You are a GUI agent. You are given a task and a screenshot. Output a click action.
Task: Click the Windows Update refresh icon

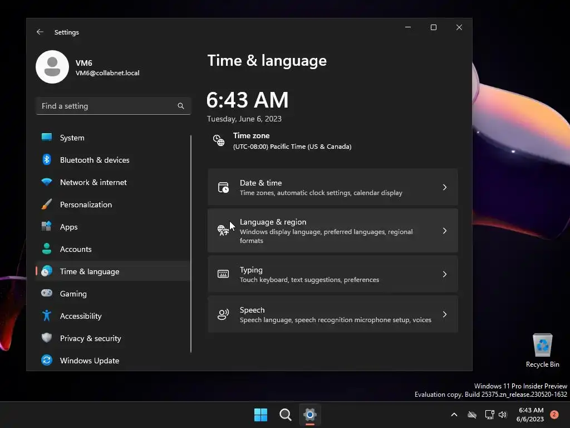click(x=47, y=360)
